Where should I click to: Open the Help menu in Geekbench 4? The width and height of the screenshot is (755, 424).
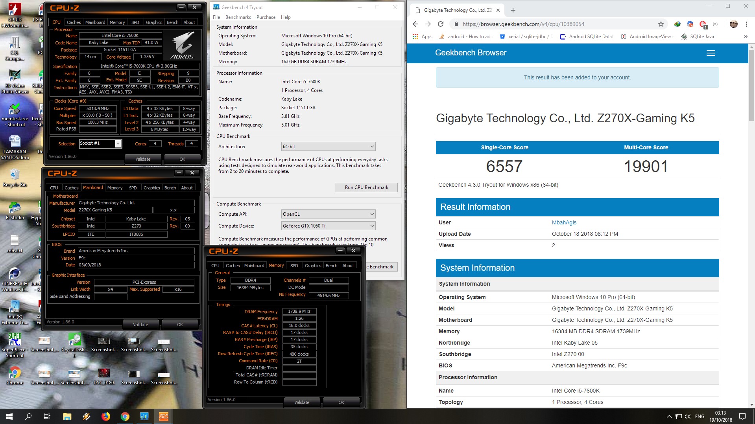tap(286, 17)
